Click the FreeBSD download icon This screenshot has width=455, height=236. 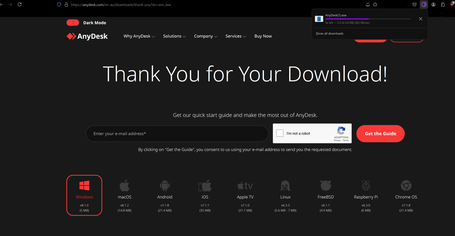tap(325, 186)
